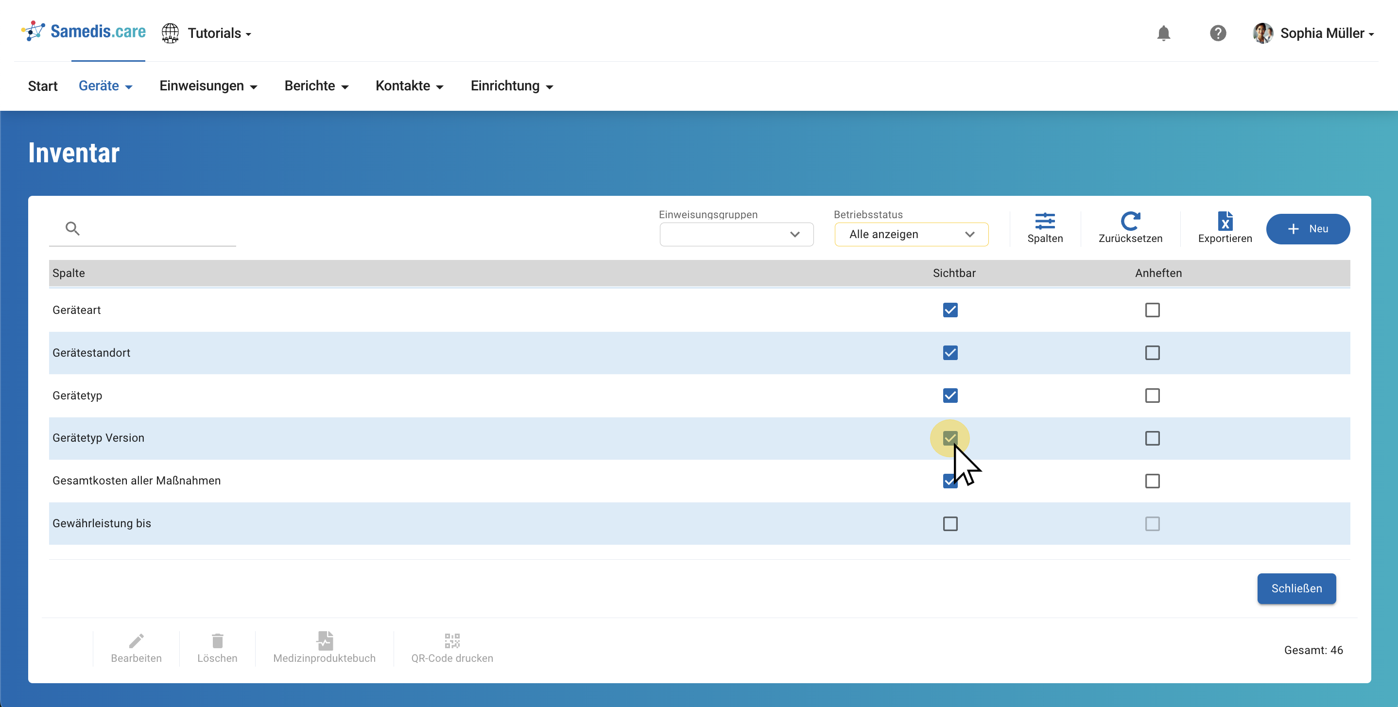Screen dimensions: 1398x707
Task: Uncheck Sichtbar for Geräteart
Action: pos(949,310)
